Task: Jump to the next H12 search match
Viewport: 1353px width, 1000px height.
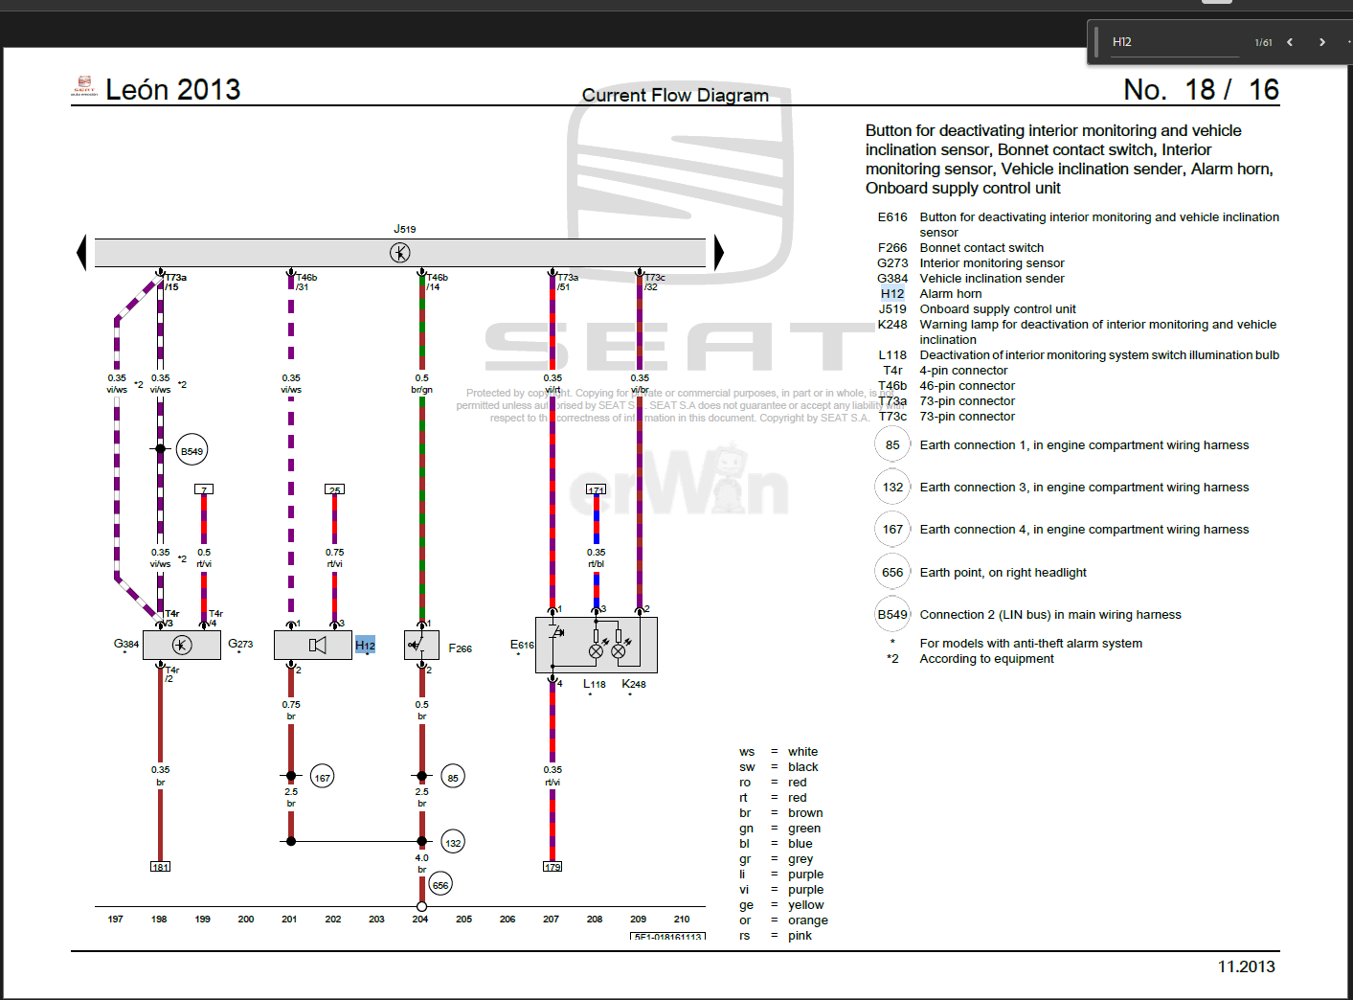Action: (x=1322, y=42)
